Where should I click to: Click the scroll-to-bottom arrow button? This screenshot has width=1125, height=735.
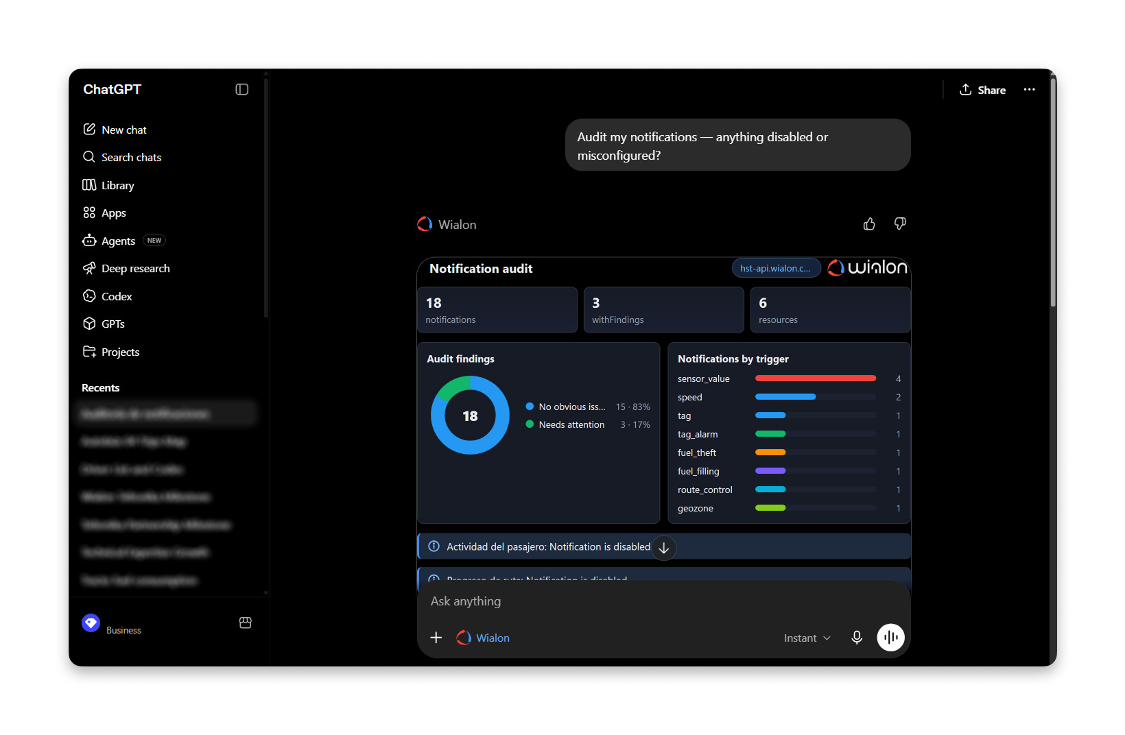pyautogui.click(x=663, y=548)
